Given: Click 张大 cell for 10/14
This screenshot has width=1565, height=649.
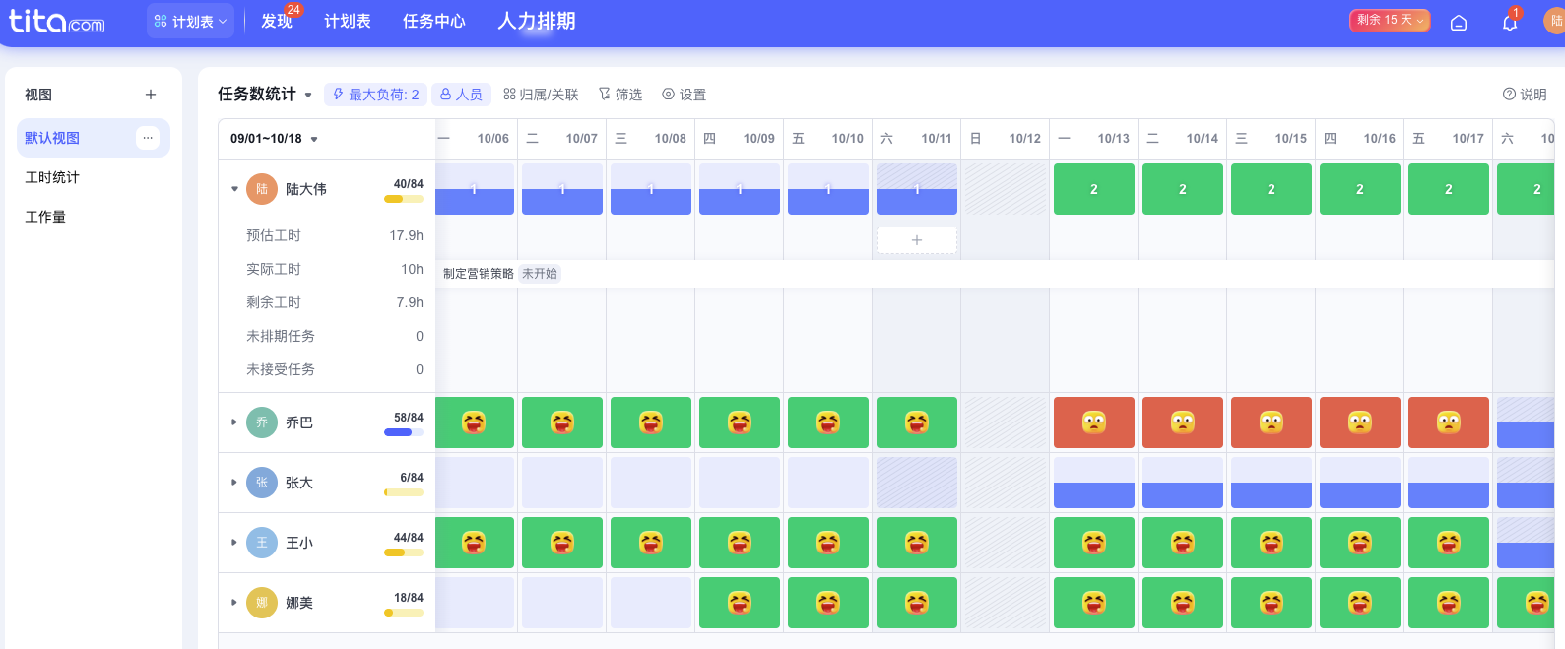Looking at the screenshot, I should (x=1183, y=483).
